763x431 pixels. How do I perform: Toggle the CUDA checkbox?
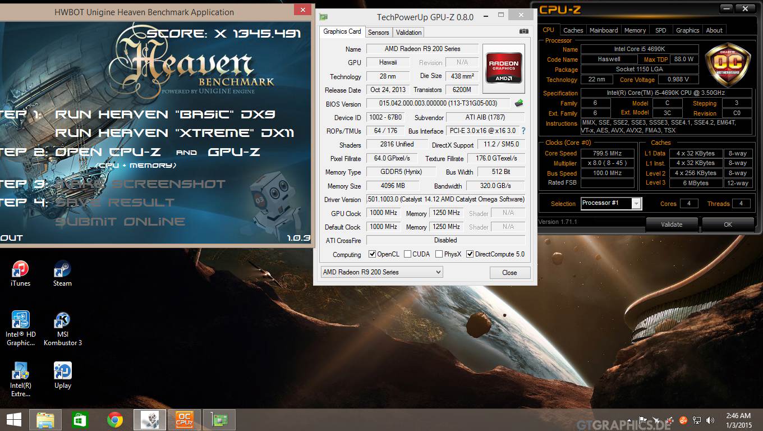tap(408, 254)
